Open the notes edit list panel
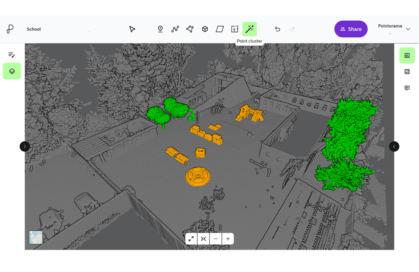This screenshot has width=419, height=272. [x=12, y=55]
